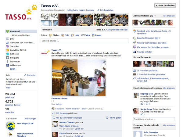Click the Impressum paragraph symbol icon
Viewport: 183px width, 137px height.
point(8,61)
